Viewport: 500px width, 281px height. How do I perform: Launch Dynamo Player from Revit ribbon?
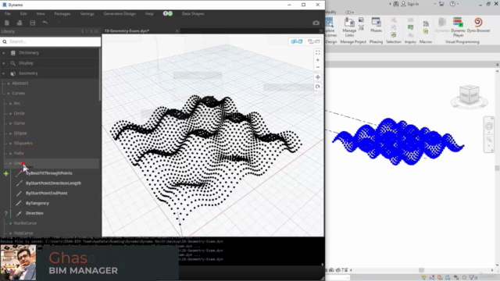coord(458,27)
